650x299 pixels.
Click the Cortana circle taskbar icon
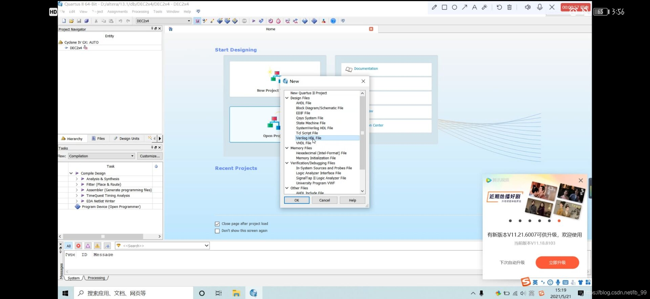(x=202, y=293)
